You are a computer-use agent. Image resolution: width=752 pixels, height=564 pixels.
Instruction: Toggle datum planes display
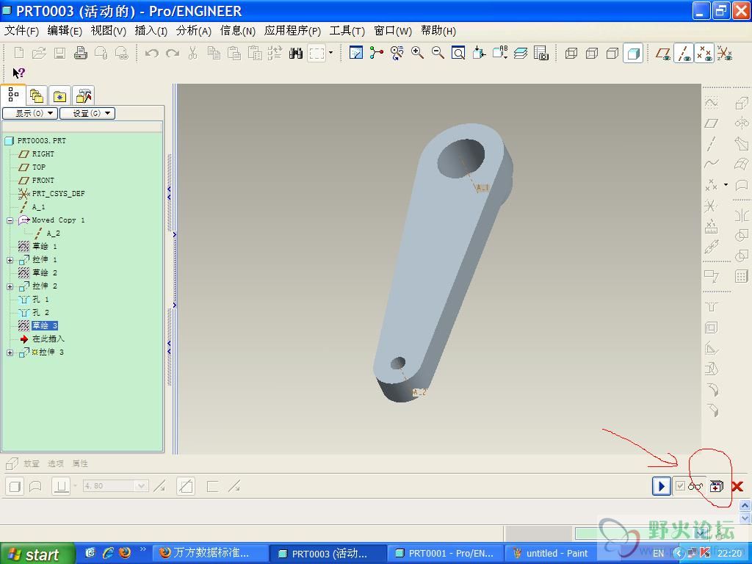(x=663, y=53)
